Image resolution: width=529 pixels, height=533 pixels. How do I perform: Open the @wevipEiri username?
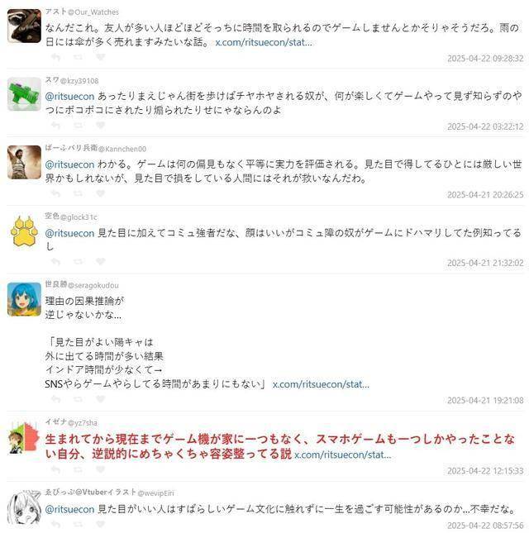(155, 493)
